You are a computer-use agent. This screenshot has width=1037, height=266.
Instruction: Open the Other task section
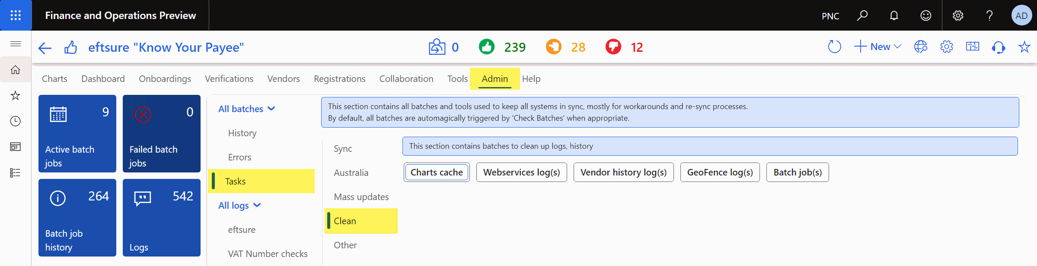(x=345, y=245)
